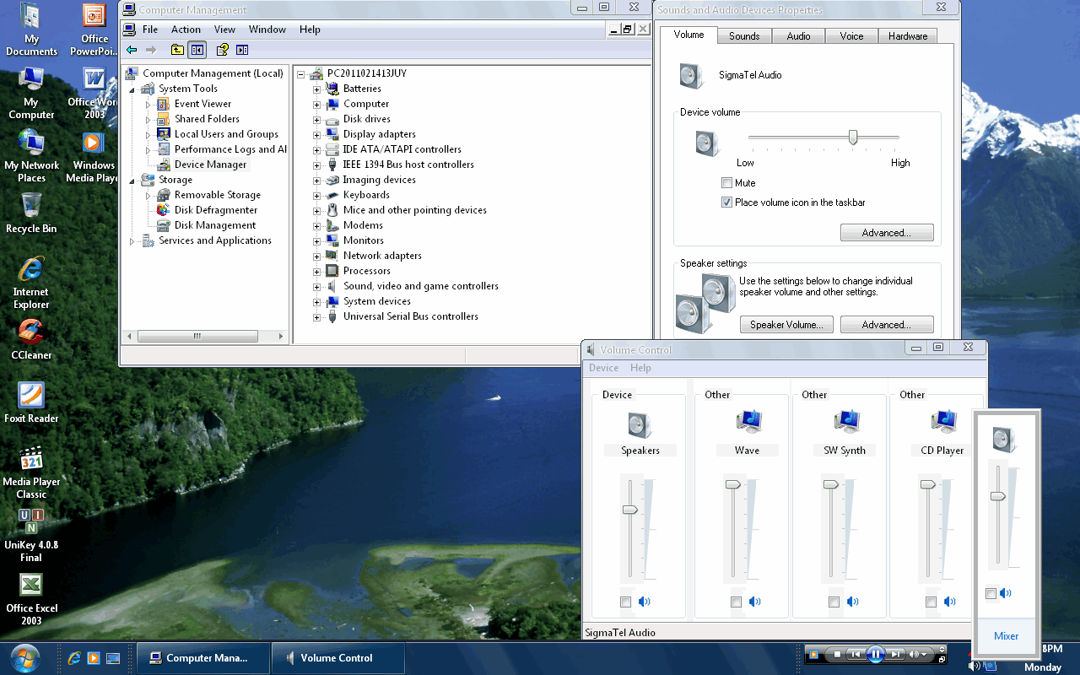The image size is (1080, 675).
Task: Open the Device menu in Volume Control
Action: click(603, 368)
